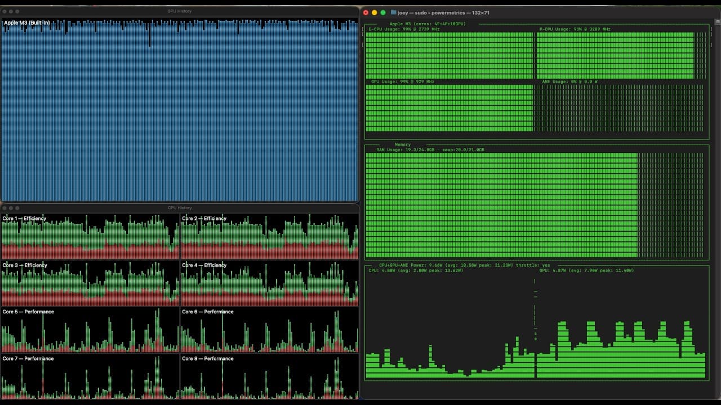Click the 'RAM Usage: 19.3/24.0GB' readout
This screenshot has width=721, height=405.
430,150
